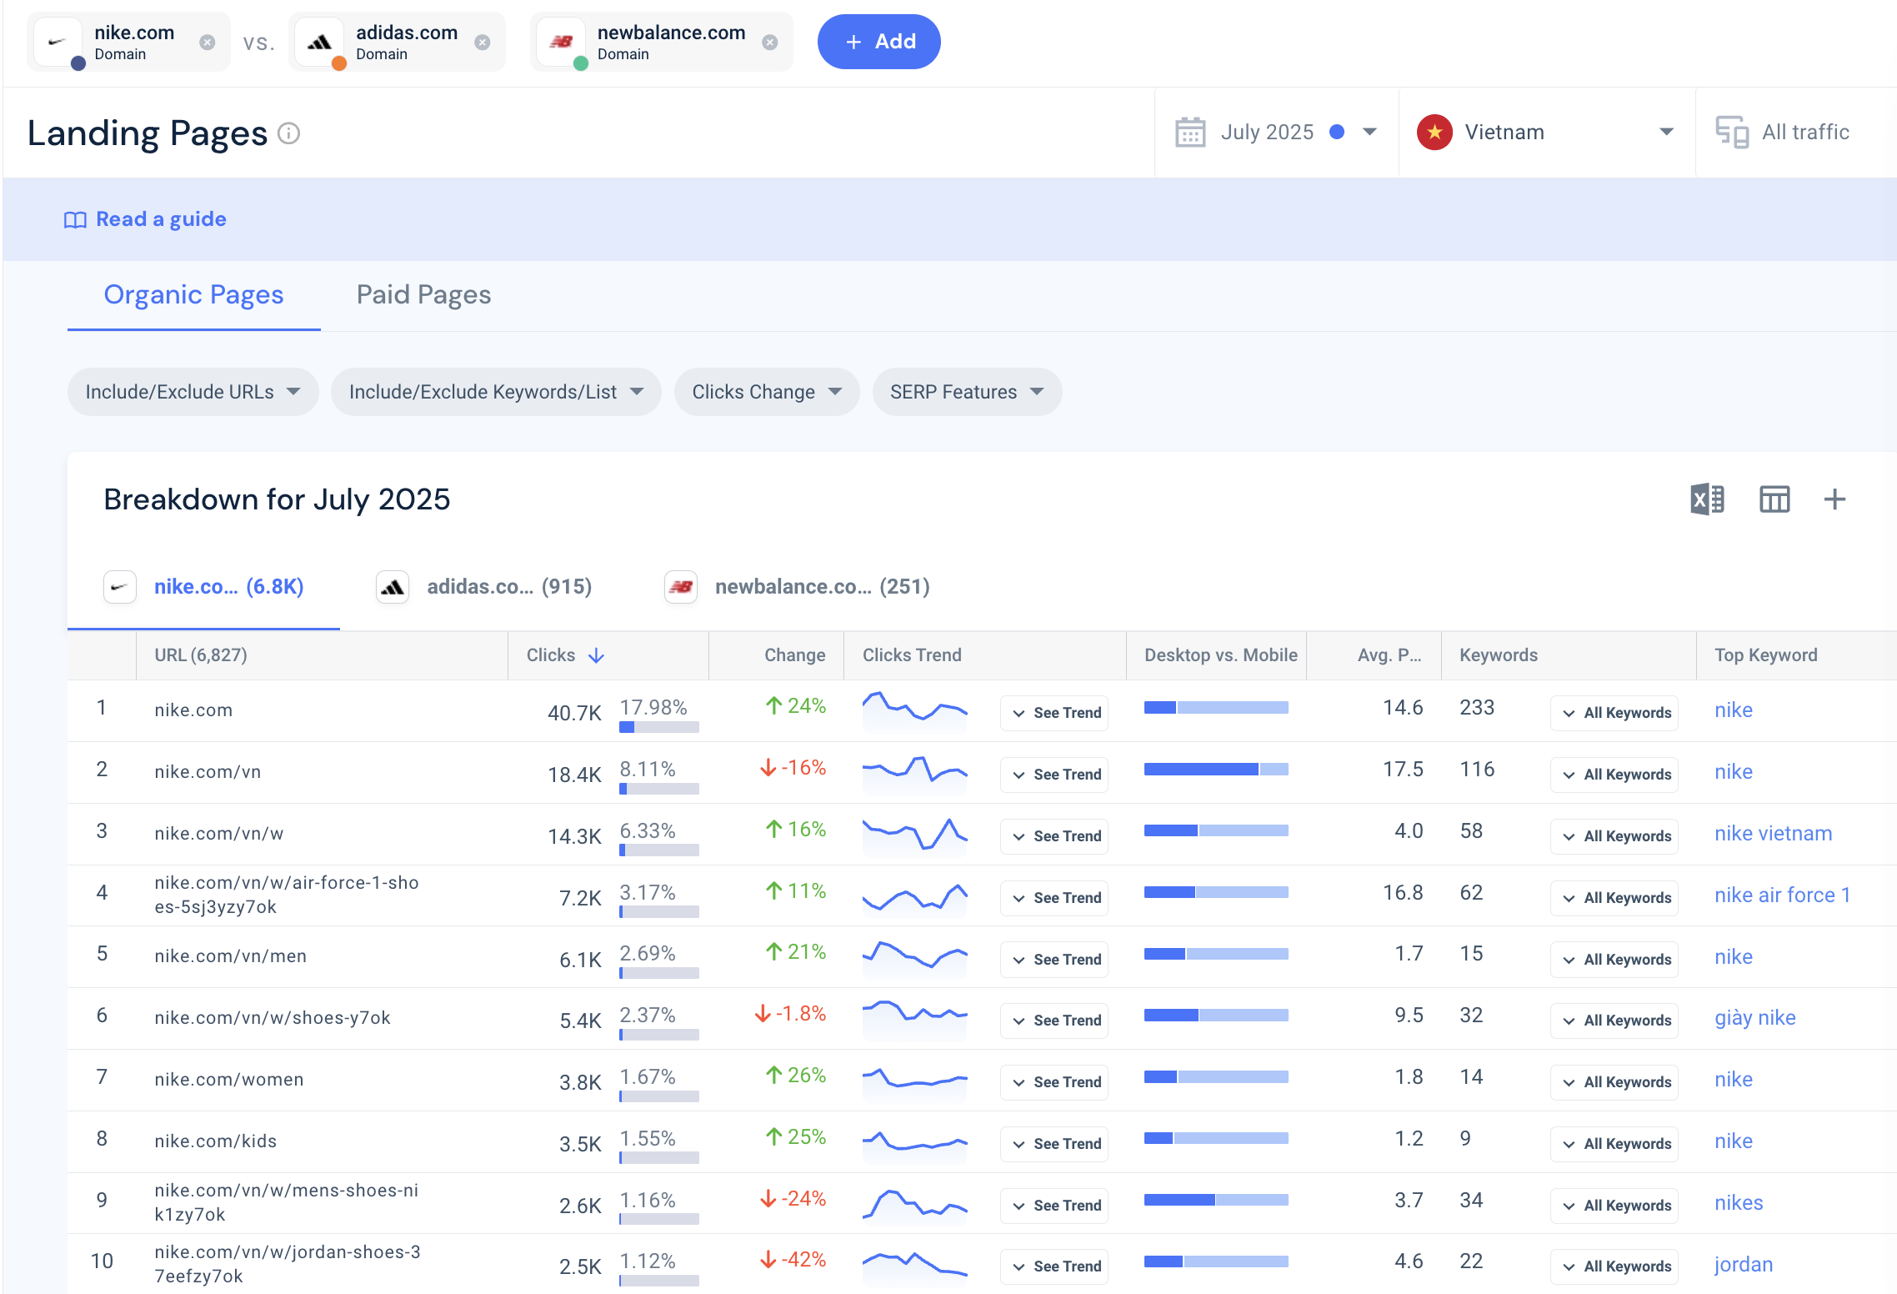Sort by the Clicks column arrow
Image resolution: width=1897 pixels, height=1294 pixels.
coord(596,656)
